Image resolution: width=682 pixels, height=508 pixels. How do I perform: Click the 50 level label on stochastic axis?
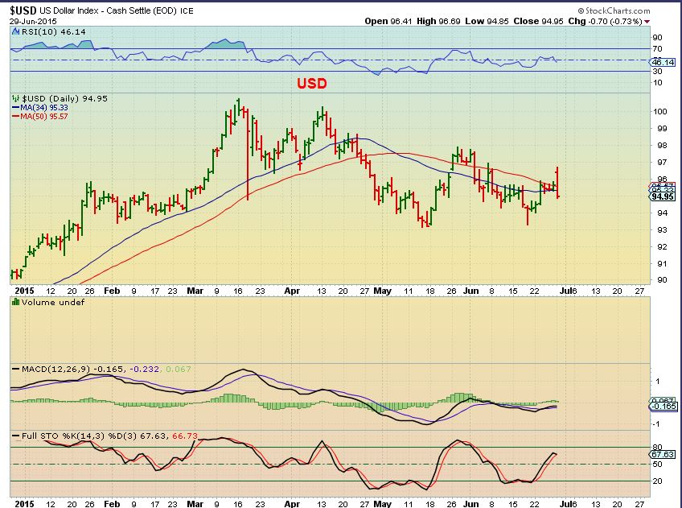pyautogui.click(x=658, y=465)
